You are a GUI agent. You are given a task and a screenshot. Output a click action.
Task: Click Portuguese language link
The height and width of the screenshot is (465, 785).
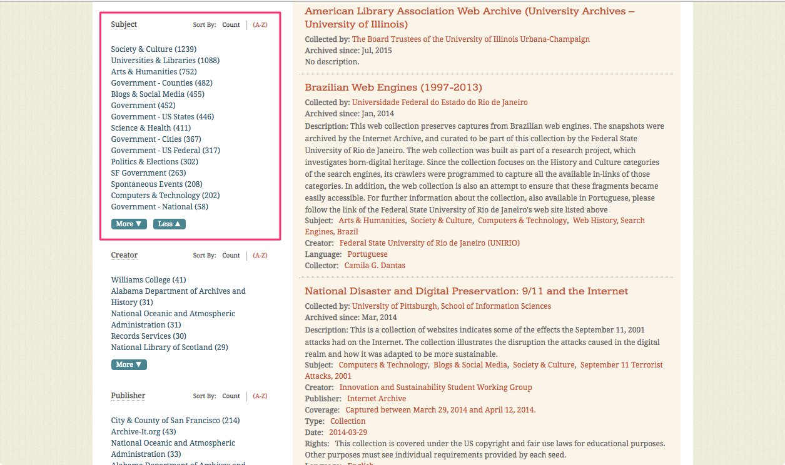coord(367,254)
